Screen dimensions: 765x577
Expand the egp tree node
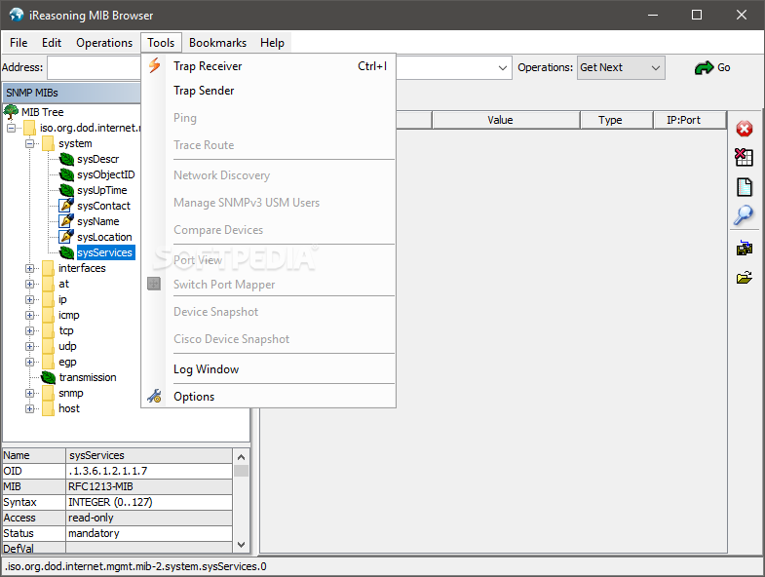pyautogui.click(x=30, y=363)
